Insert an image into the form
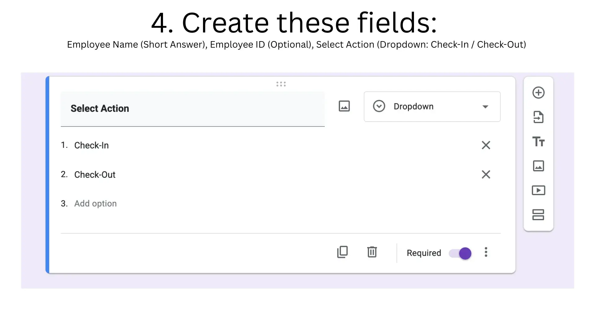595x334 pixels. point(539,166)
